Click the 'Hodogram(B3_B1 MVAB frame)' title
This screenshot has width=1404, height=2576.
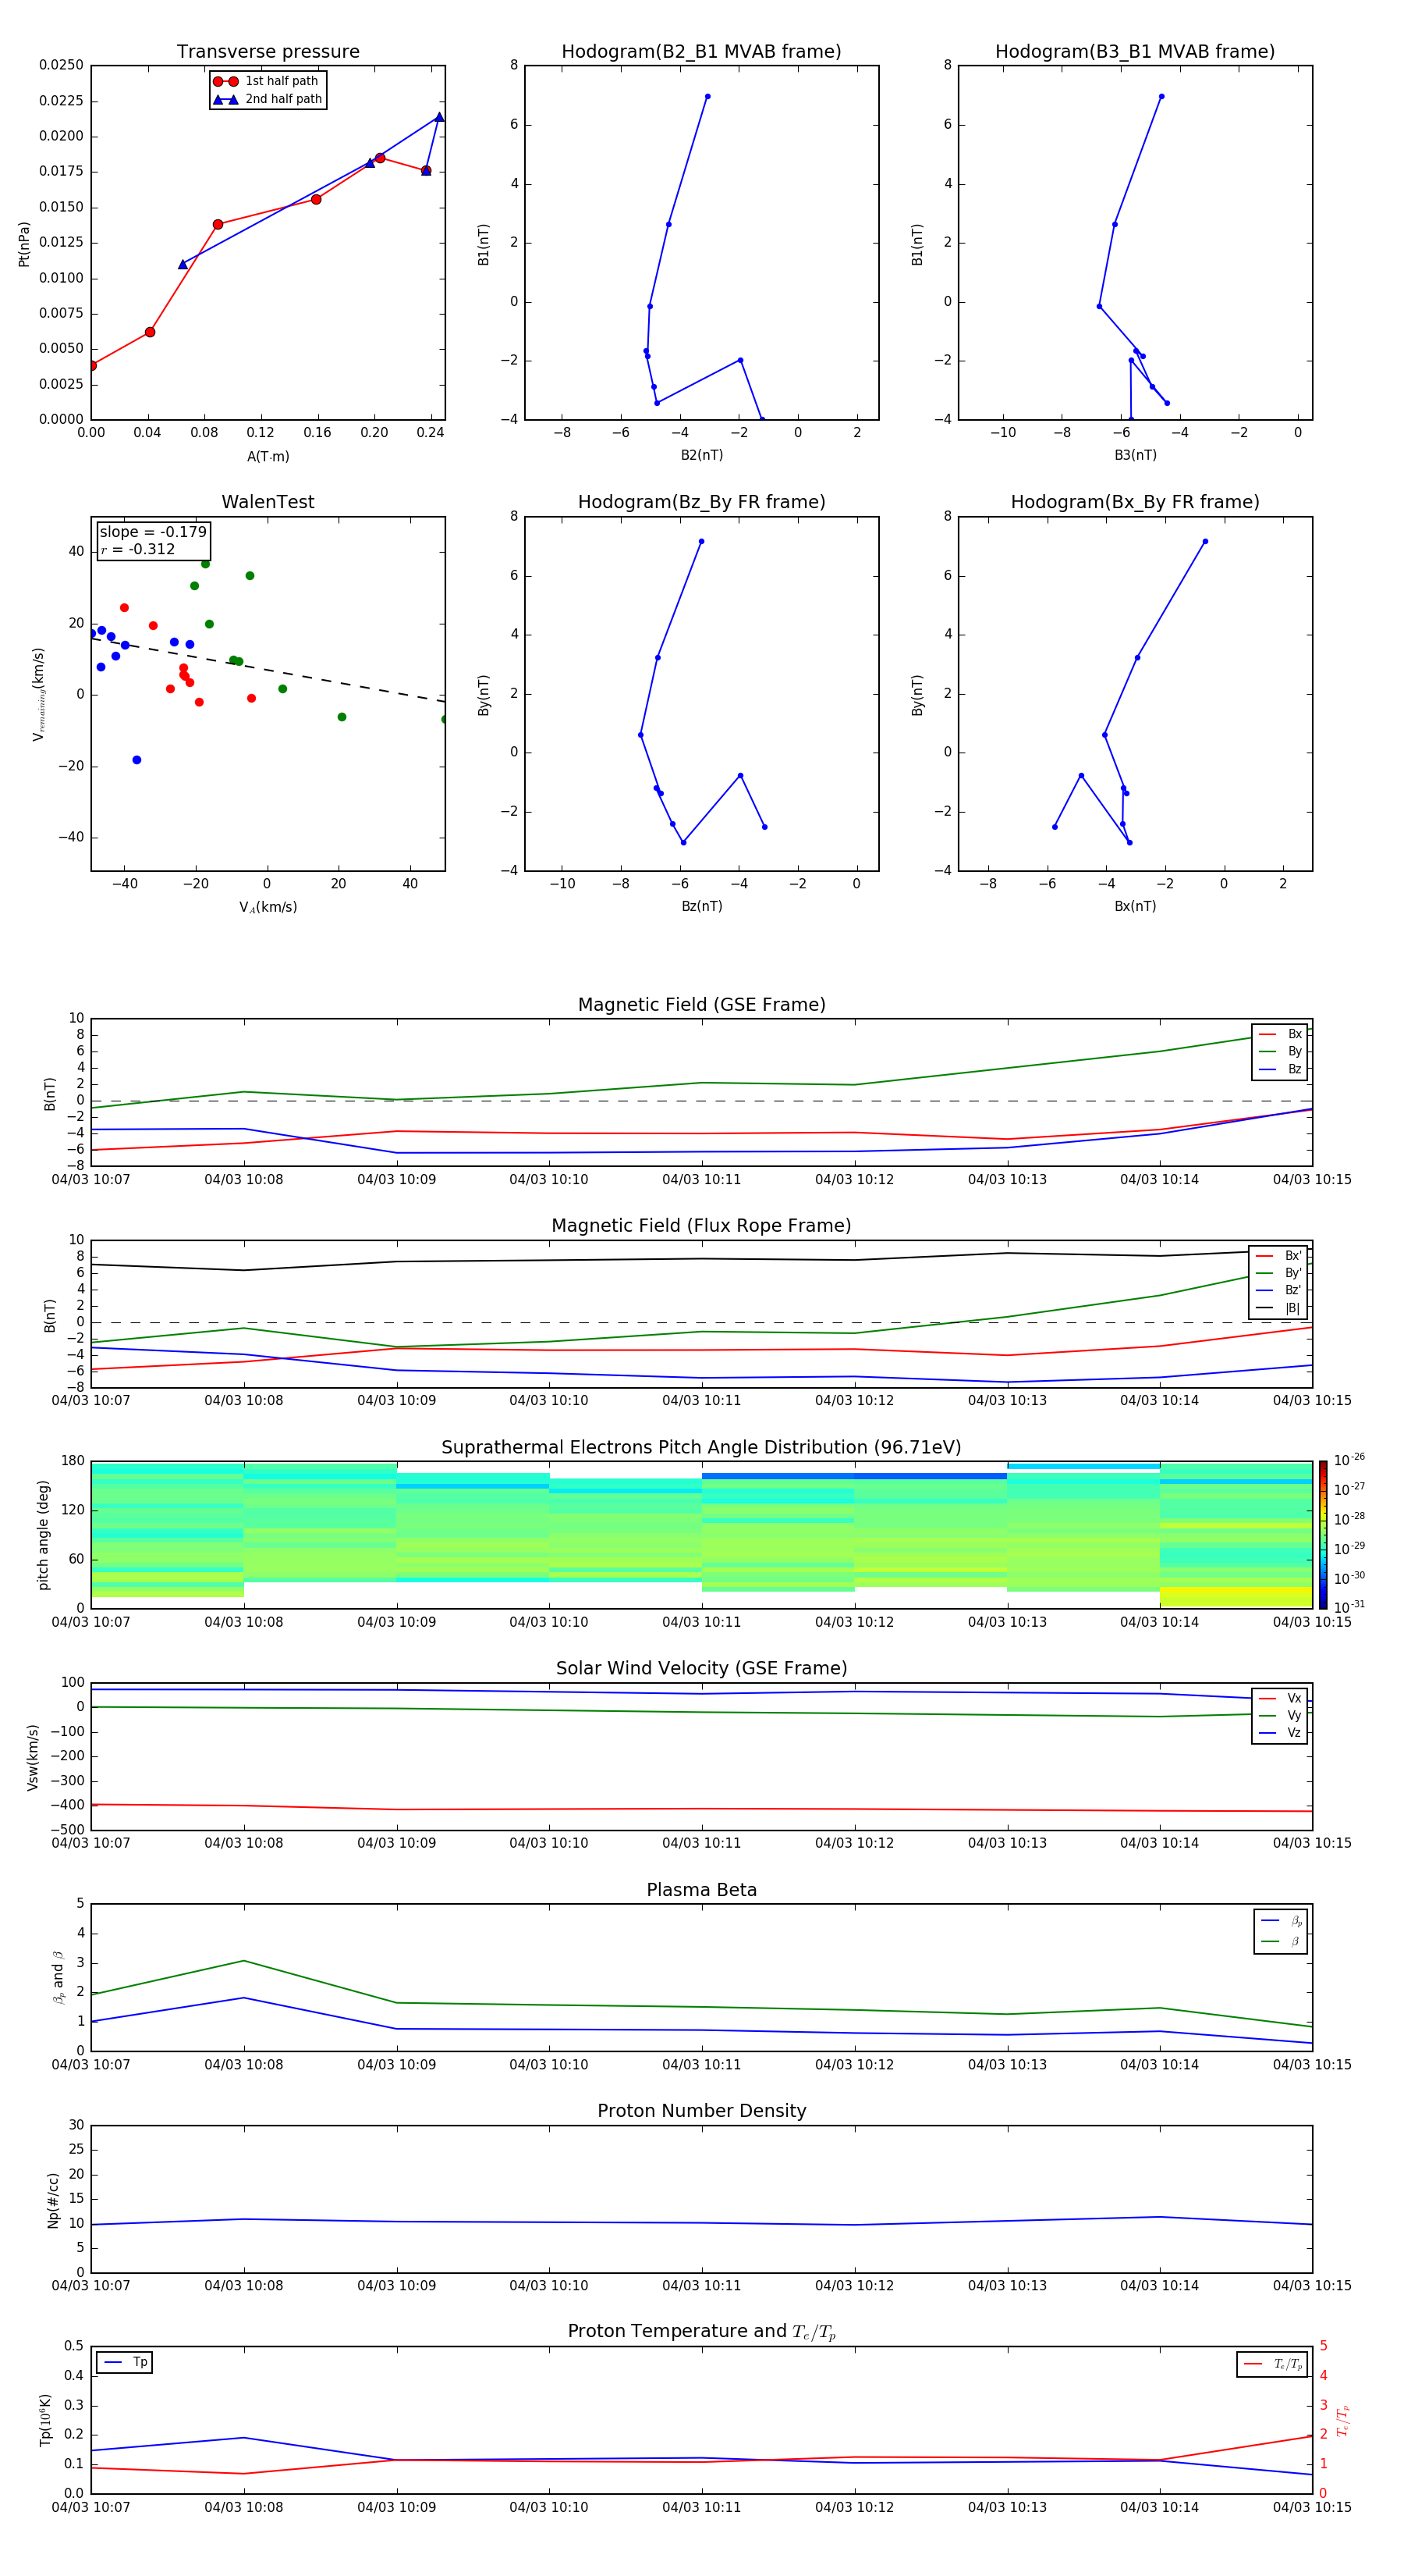(x=1135, y=52)
